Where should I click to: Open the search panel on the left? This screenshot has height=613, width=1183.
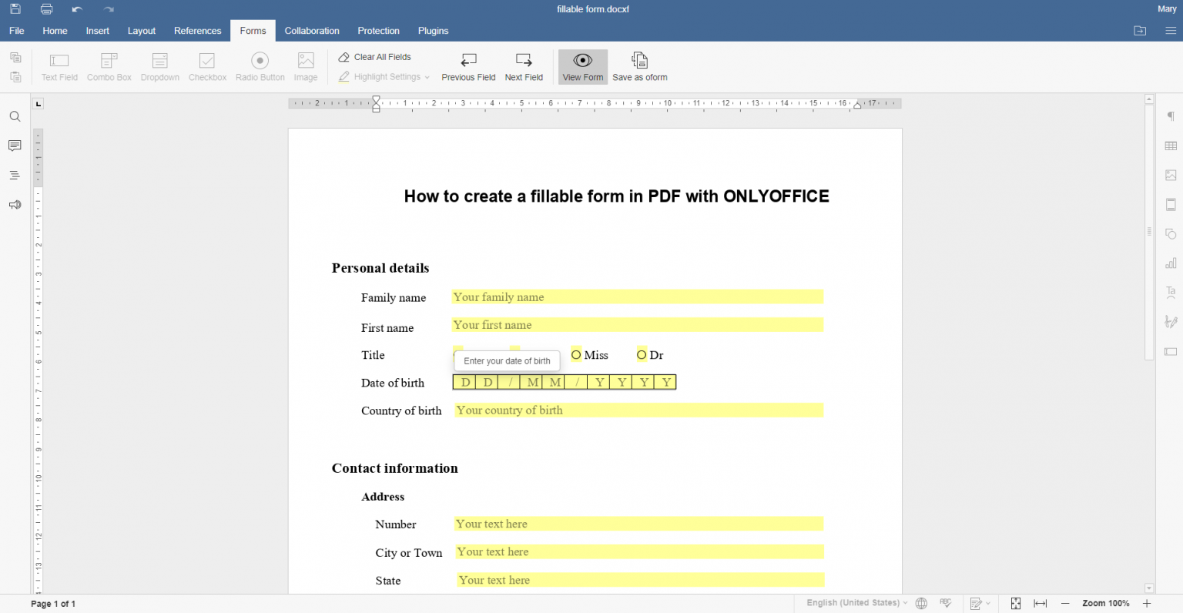(15, 116)
